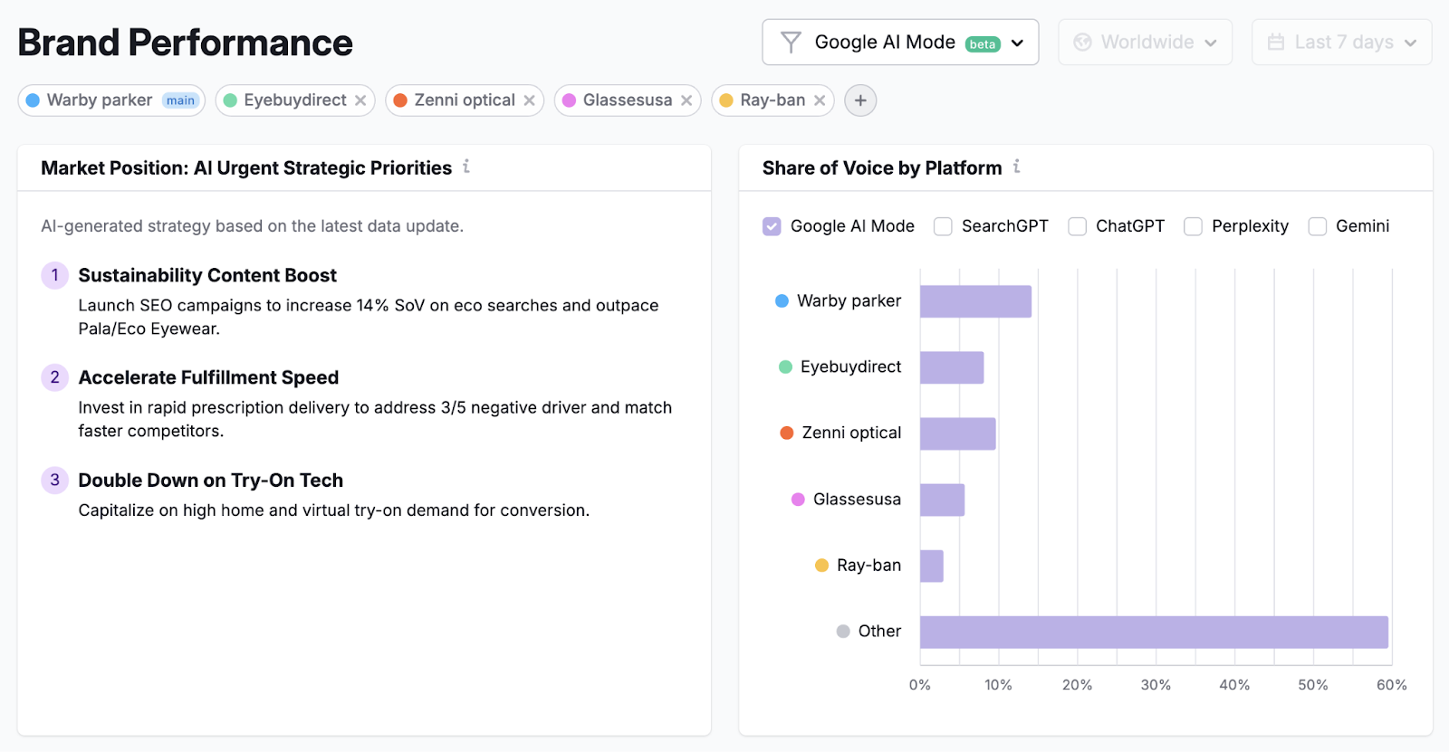Click the Eyebuydirect bar in chart

pos(952,367)
